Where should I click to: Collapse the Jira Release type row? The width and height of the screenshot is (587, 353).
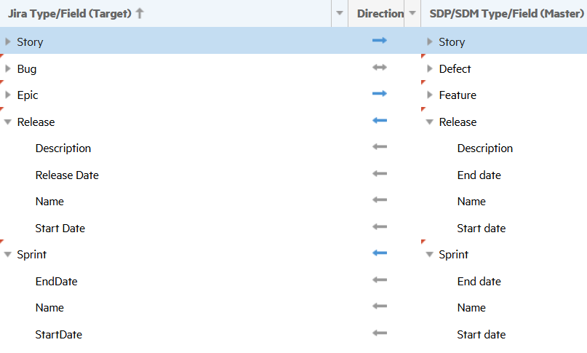[x=8, y=122]
